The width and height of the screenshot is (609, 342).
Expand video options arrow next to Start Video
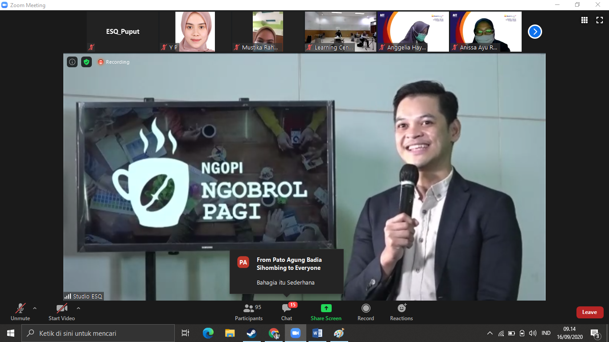pyautogui.click(x=78, y=308)
